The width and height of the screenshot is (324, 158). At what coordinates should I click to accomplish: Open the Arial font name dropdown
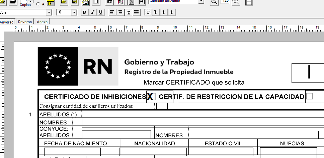click(50, 12)
